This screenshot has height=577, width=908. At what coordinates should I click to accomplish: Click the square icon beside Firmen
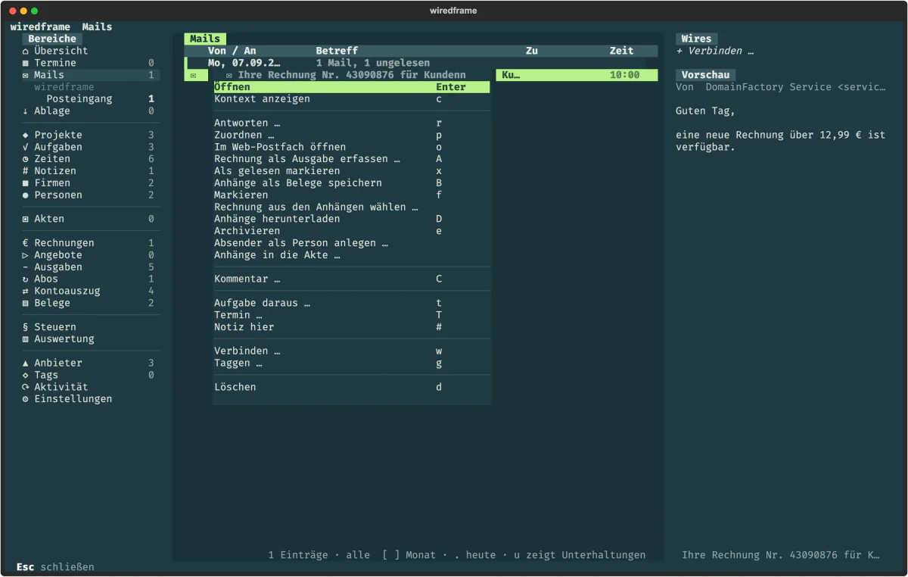pos(26,183)
